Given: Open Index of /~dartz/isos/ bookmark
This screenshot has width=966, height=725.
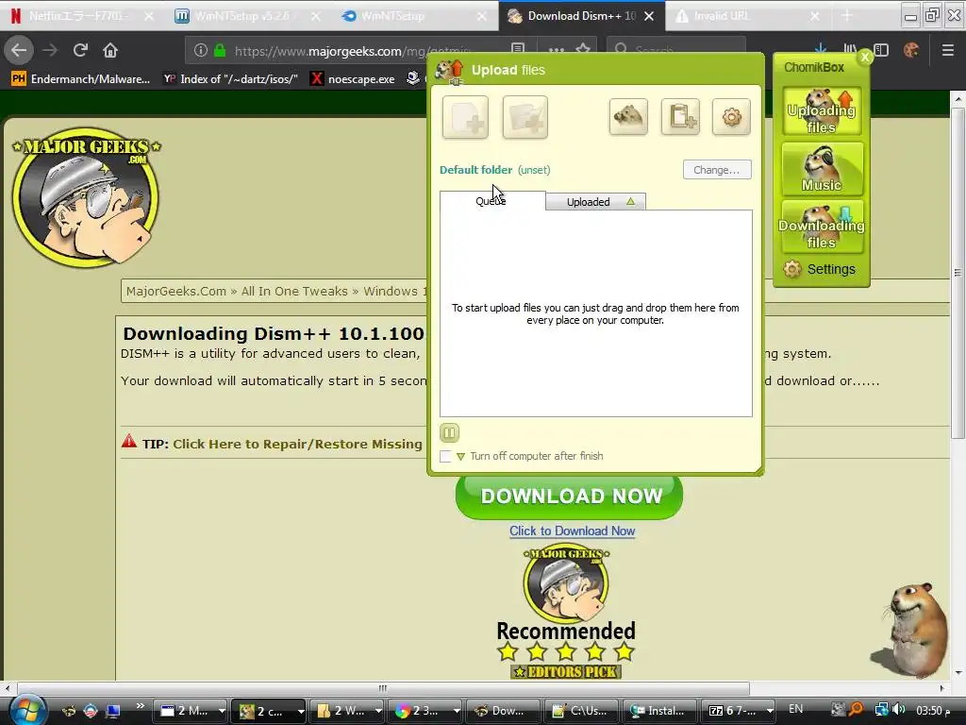Looking at the screenshot, I should (x=230, y=78).
